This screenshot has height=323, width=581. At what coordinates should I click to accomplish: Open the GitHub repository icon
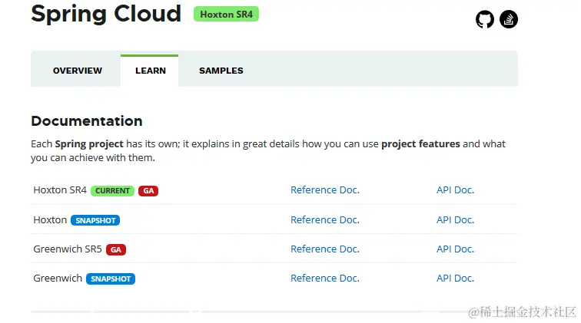click(485, 19)
